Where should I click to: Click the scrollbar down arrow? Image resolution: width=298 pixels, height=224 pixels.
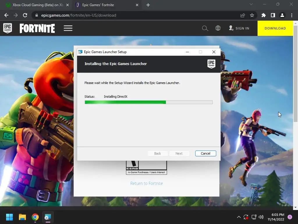[x=295, y=207]
